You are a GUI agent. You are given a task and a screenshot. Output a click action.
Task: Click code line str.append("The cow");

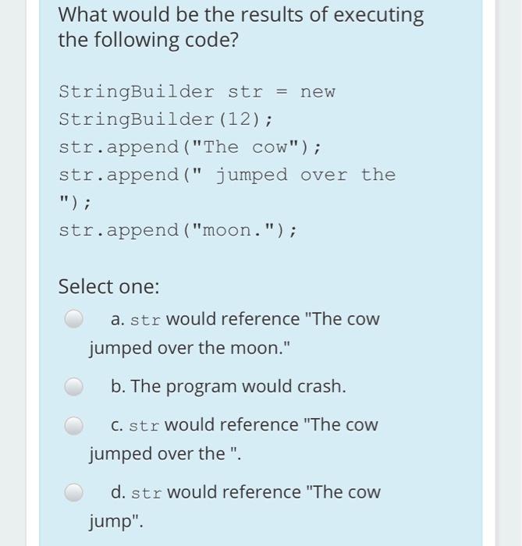point(190,147)
